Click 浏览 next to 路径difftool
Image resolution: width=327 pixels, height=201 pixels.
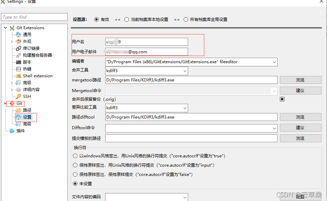pos(301,117)
